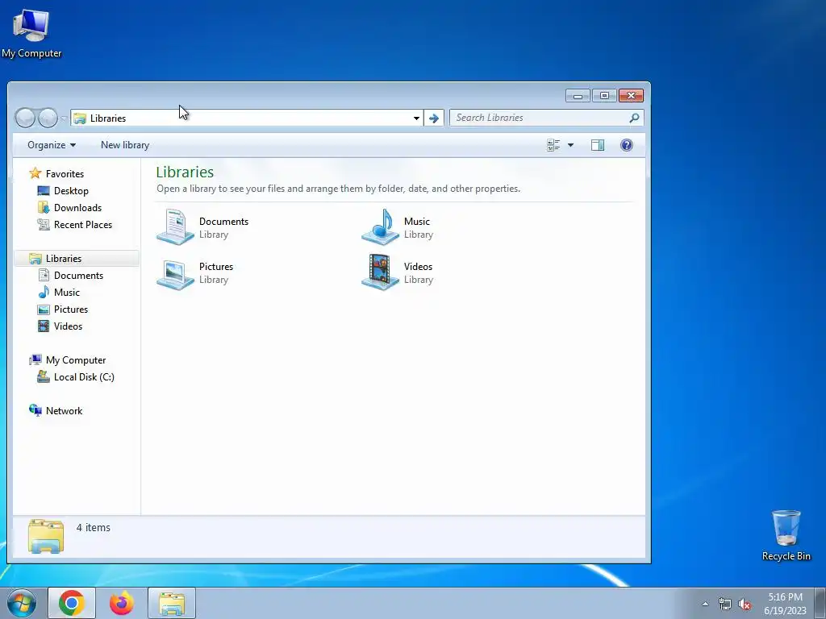Open the Videos library film icon

[381, 272]
